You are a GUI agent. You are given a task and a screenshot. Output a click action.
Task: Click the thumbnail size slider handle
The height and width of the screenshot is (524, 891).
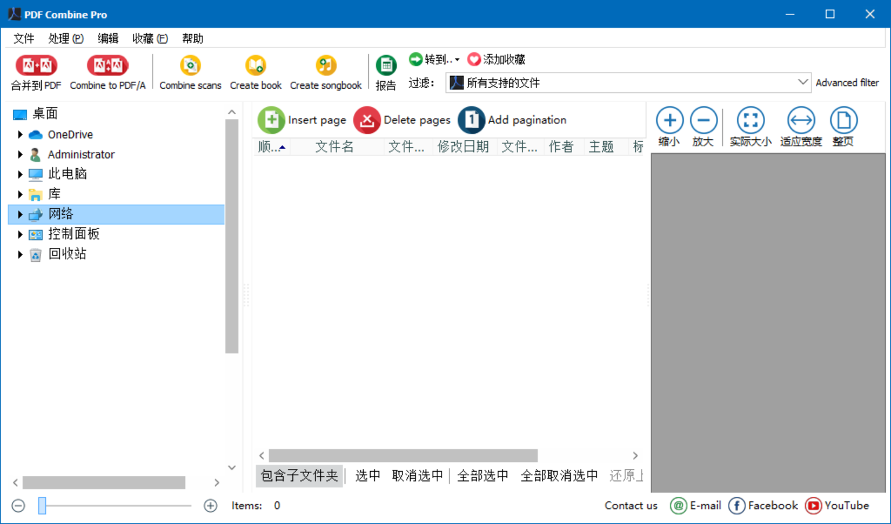click(x=42, y=506)
